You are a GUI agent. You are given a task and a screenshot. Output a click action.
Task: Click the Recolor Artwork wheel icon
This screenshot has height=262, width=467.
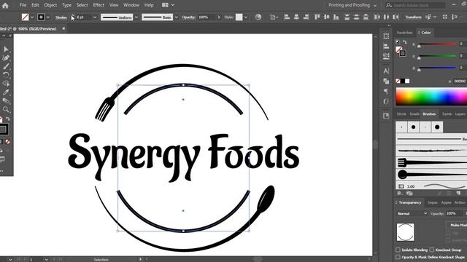pyautogui.click(x=258, y=17)
